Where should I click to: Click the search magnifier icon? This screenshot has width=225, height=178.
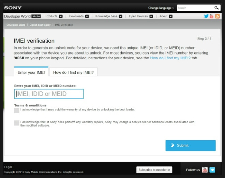point(216,8)
